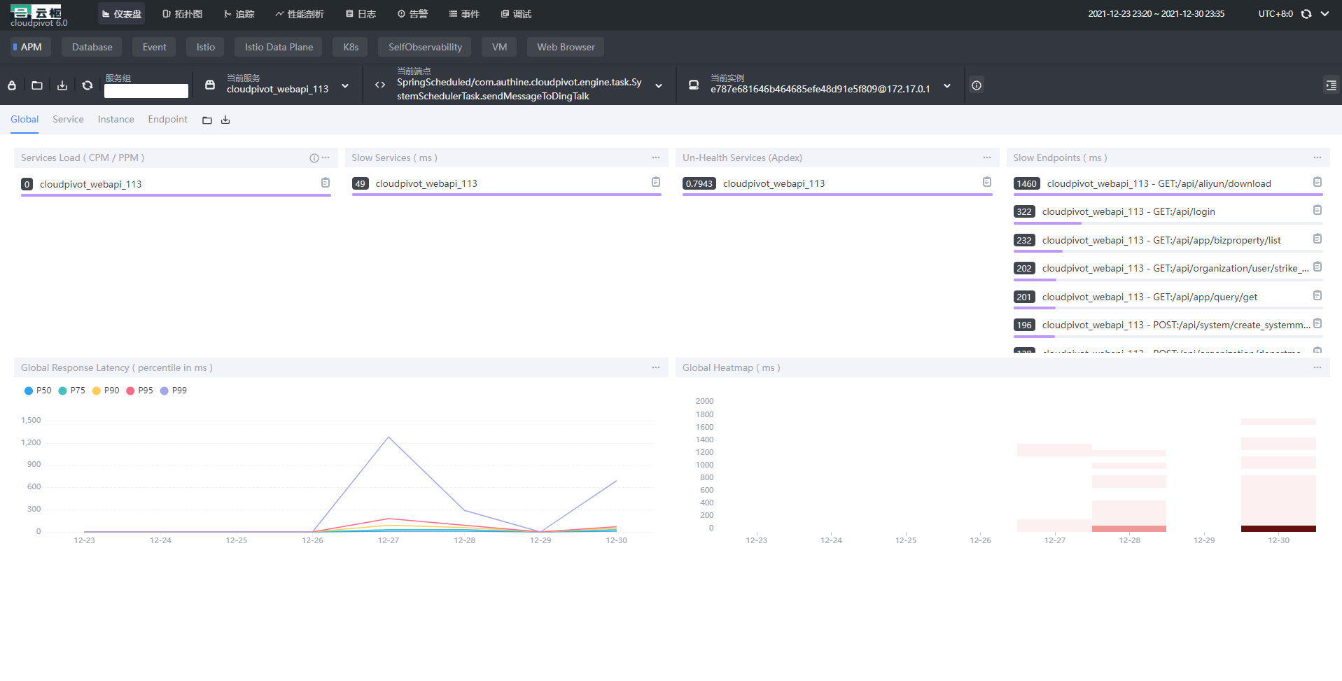This screenshot has height=681, width=1342.
Task: Switch to the Global tab
Action: pyautogui.click(x=25, y=120)
